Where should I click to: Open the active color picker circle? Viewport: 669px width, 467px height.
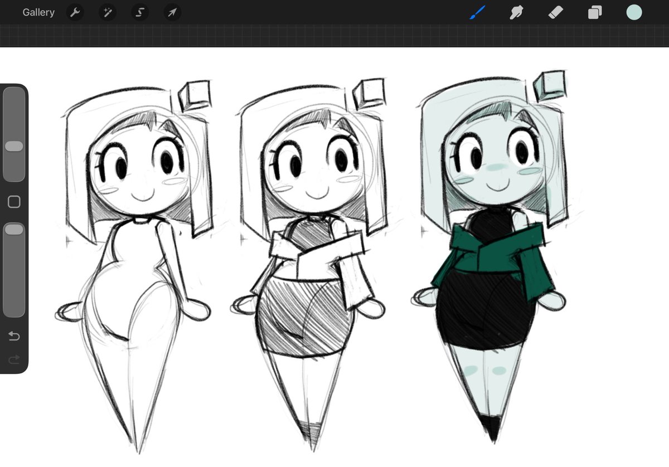click(634, 12)
